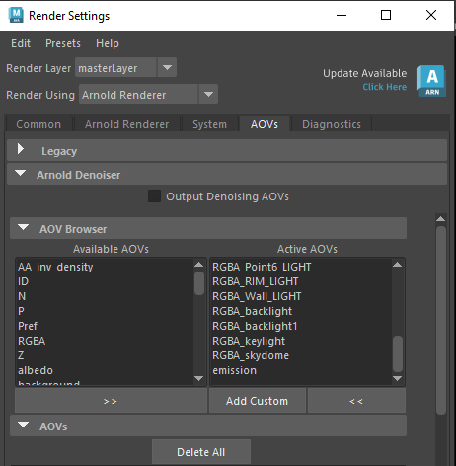456x466 pixels.
Task: Open the Render Using dropdown arrow
Action: (x=208, y=94)
